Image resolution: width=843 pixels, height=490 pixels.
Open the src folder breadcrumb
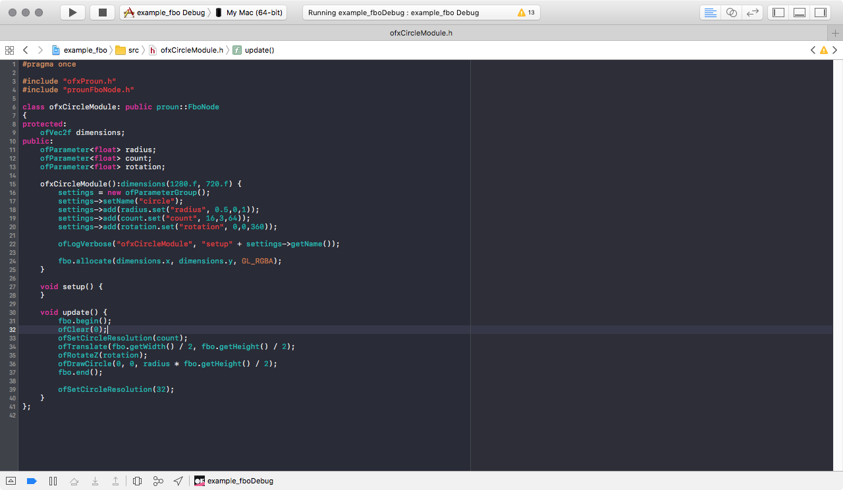(127, 50)
